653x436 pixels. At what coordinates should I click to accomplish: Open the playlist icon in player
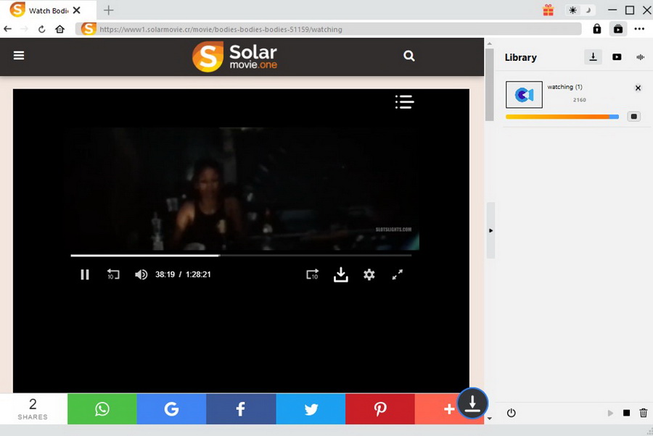tap(404, 102)
